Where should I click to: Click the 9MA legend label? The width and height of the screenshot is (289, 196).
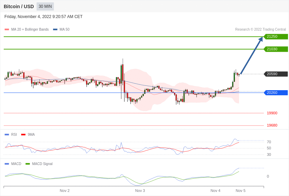pos(31,135)
